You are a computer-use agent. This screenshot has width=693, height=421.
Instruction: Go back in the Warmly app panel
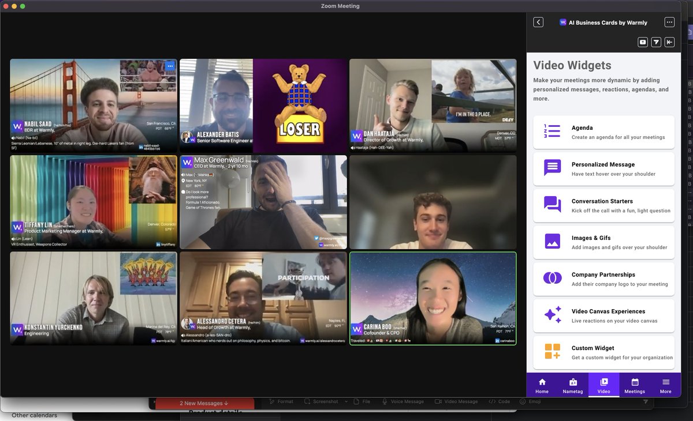(x=538, y=22)
